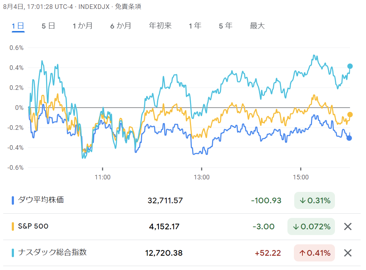This screenshot has height=270, width=366.
Task: Switch to the 5日 range tab
Action: (48, 26)
